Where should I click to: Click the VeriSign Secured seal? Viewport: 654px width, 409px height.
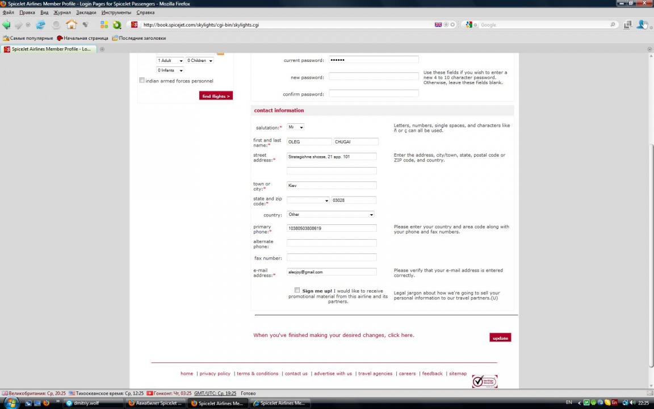[484, 381]
